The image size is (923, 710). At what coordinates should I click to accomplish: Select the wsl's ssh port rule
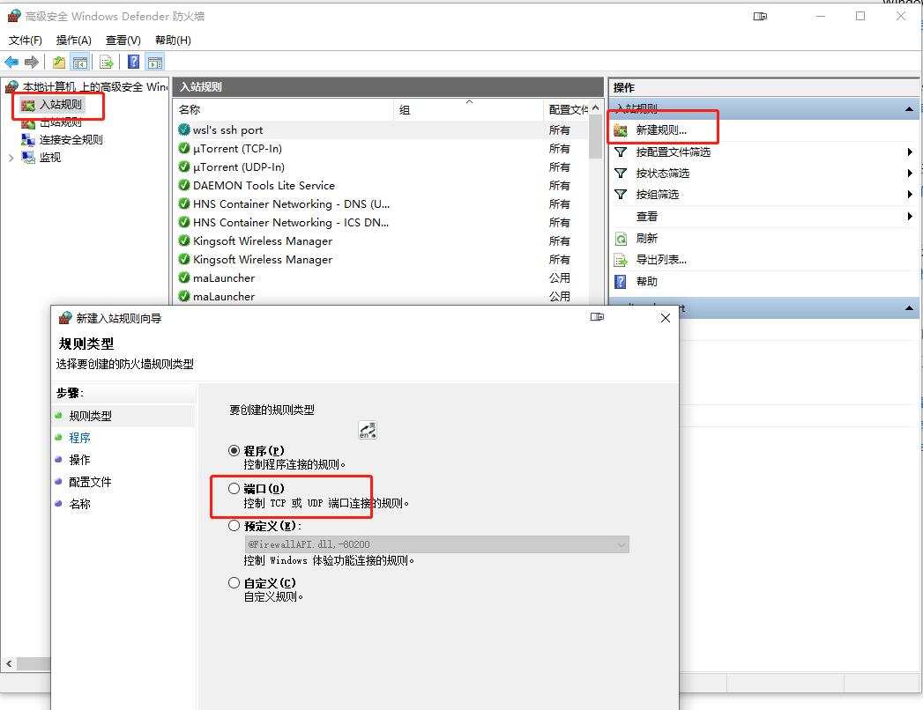[381, 130]
